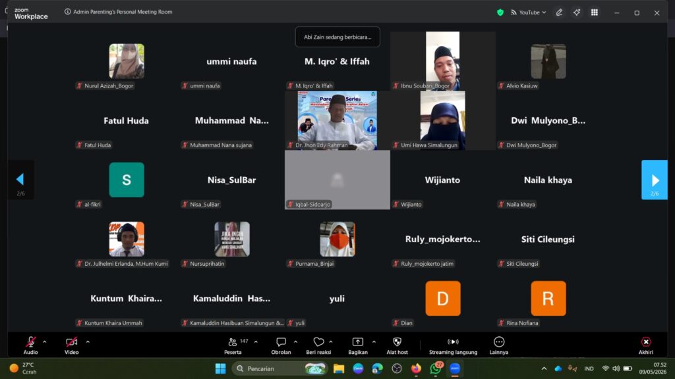Open Firefox from taskbar

click(x=416, y=368)
